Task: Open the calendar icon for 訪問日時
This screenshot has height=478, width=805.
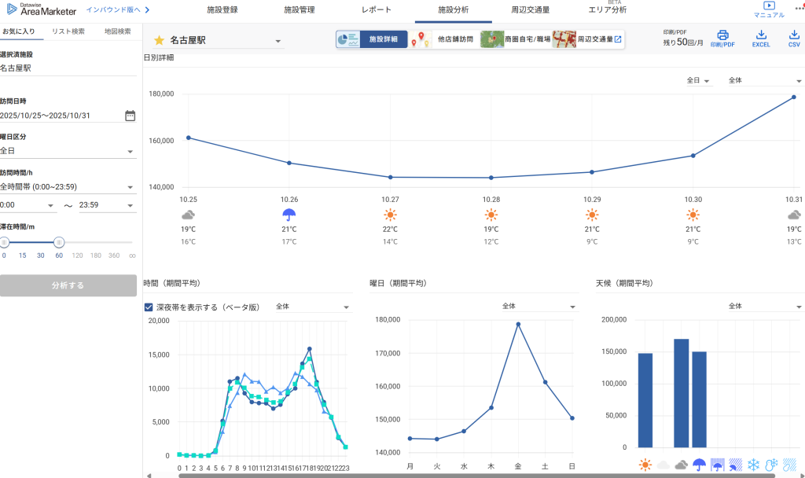Action: click(130, 116)
